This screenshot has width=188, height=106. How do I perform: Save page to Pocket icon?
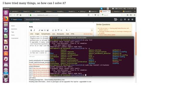point(95,15)
